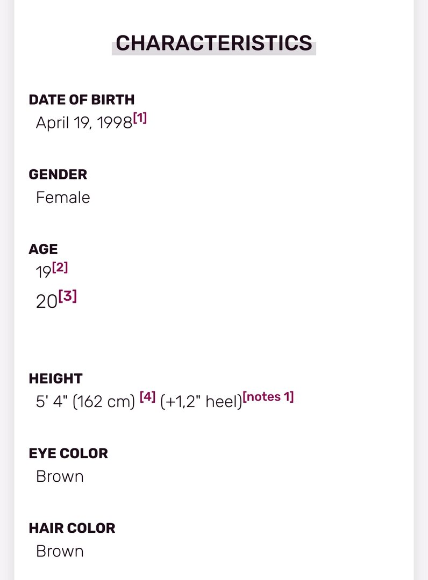The height and width of the screenshot is (580, 428).
Task: Click the age value 20
Action: point(46,301)
